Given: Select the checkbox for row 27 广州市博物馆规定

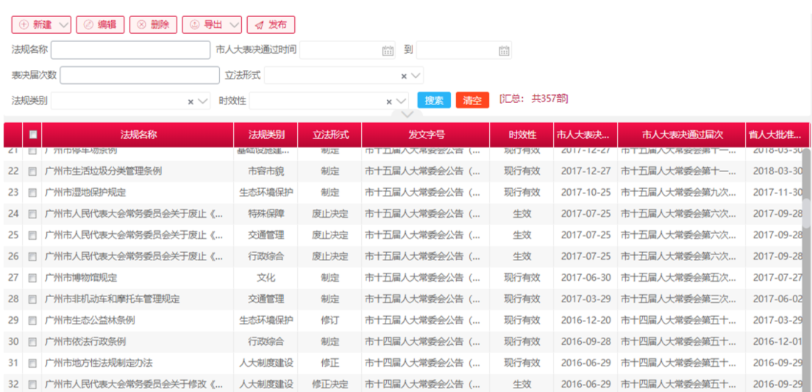Looking at the screenshot, I should point(32,278).
